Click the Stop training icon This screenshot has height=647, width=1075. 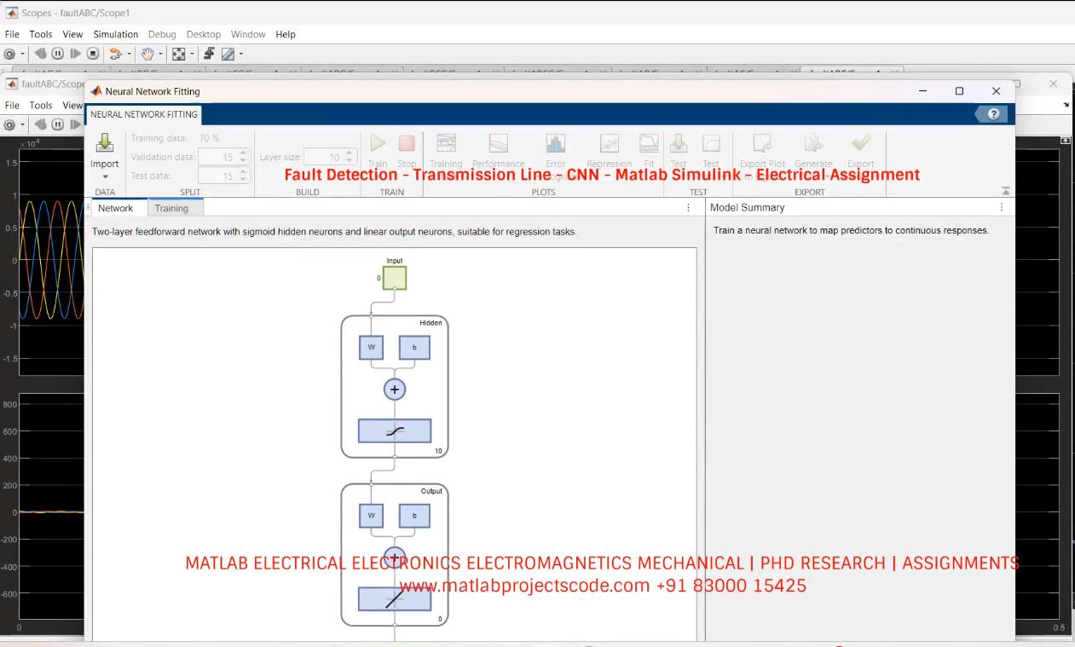coord(407,145)
